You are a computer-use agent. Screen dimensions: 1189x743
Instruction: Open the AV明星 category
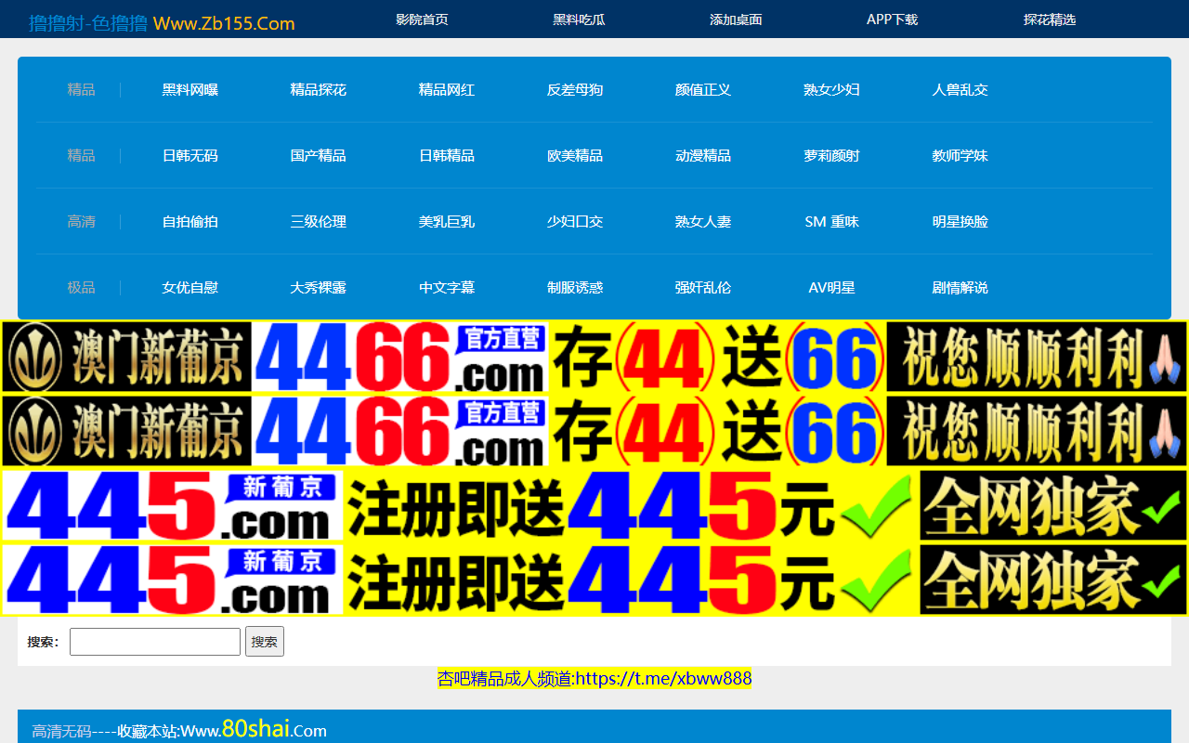coord(831,288)
